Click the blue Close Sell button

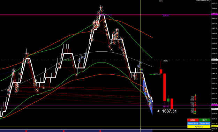[x=193, y=123]
